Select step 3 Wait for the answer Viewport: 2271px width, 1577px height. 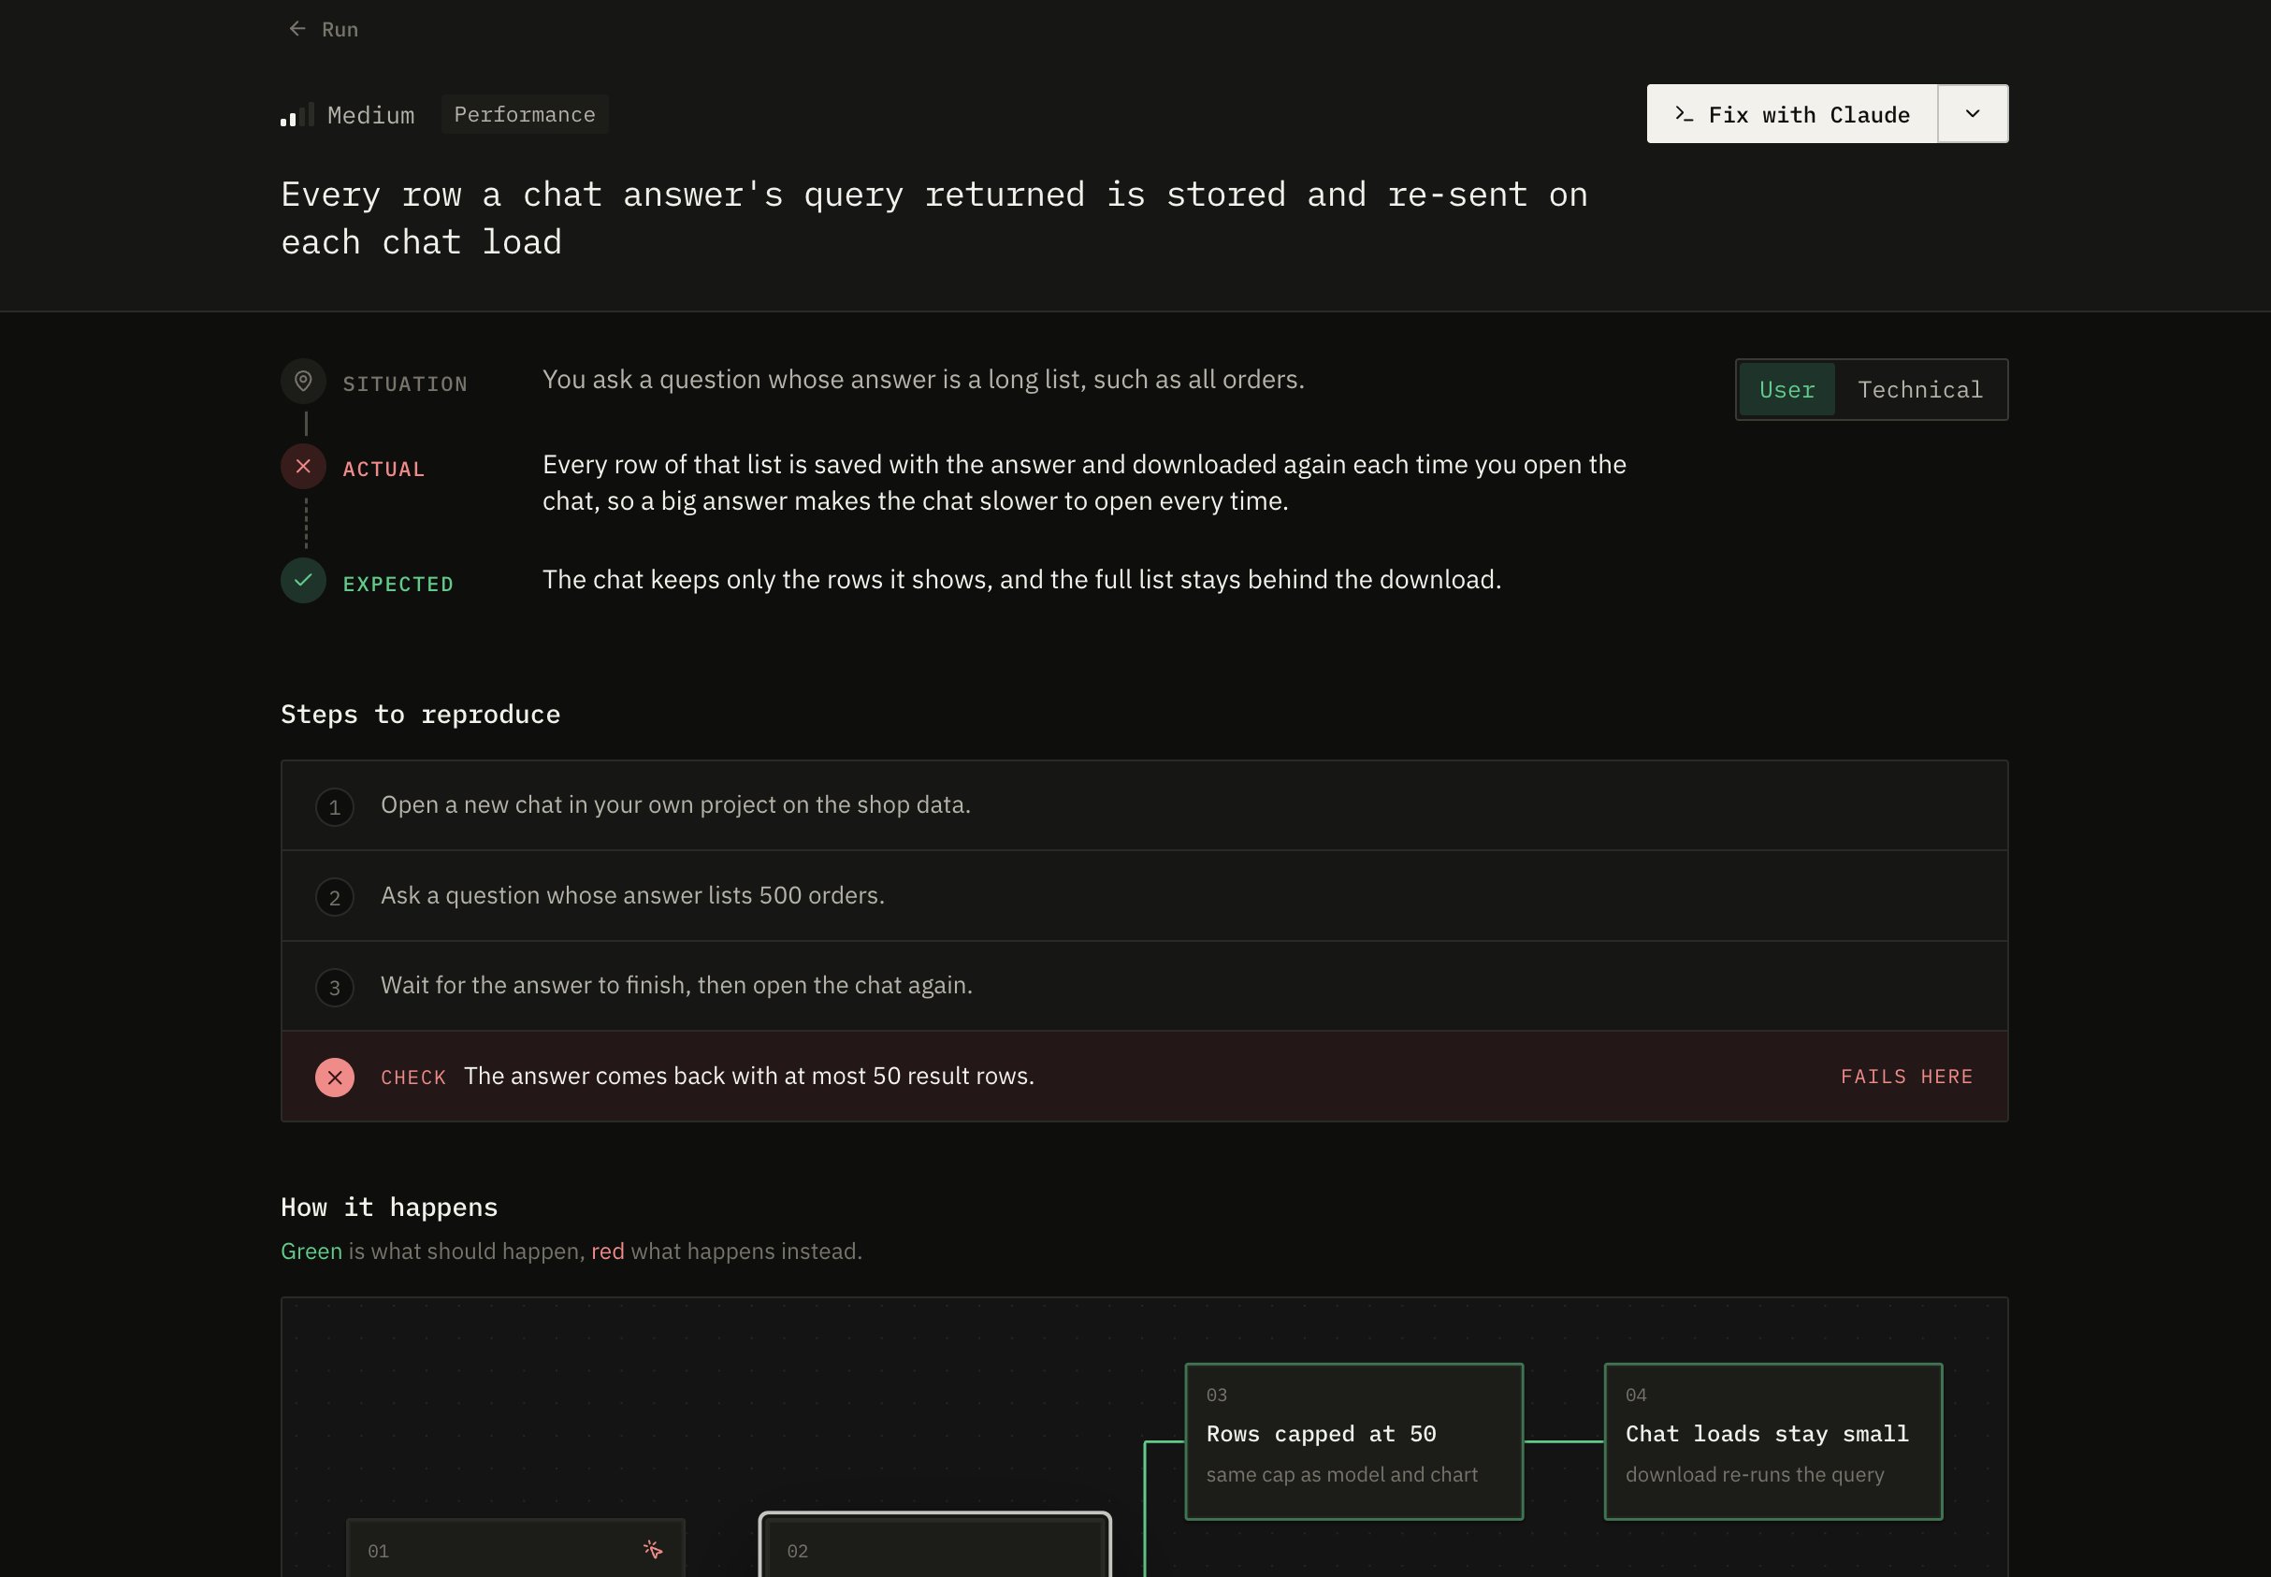click(x=1144, y=986)
